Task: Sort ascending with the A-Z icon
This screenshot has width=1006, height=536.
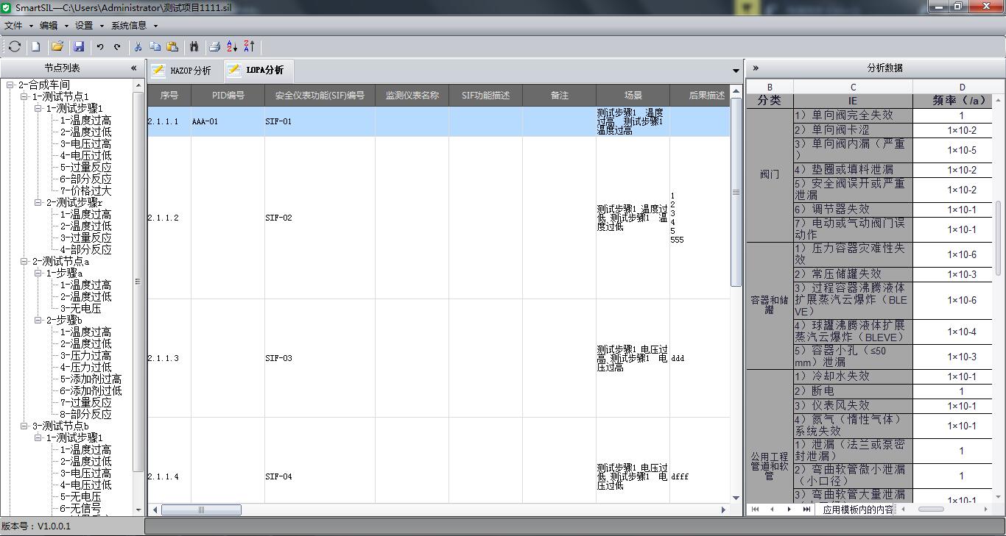Action: [232, 46]
